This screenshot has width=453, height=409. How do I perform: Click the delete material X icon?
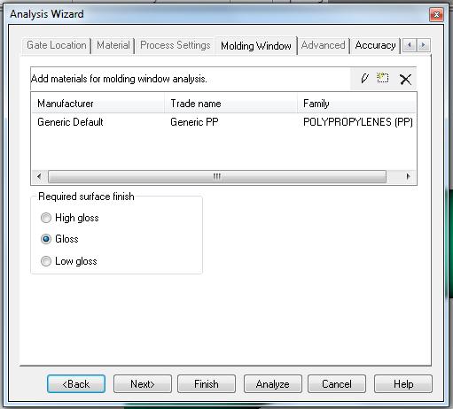[x=405, y=79]
